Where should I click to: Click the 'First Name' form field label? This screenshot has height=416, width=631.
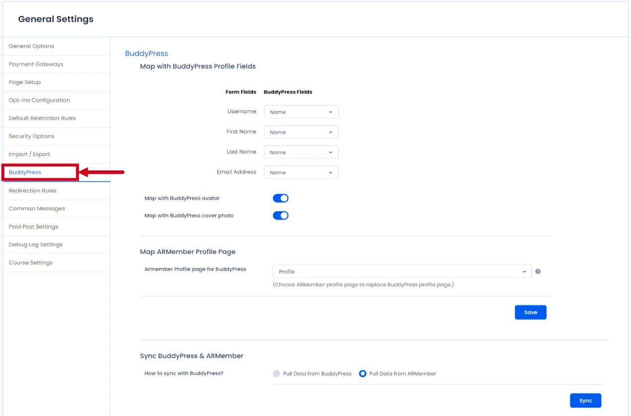[241, 132]
